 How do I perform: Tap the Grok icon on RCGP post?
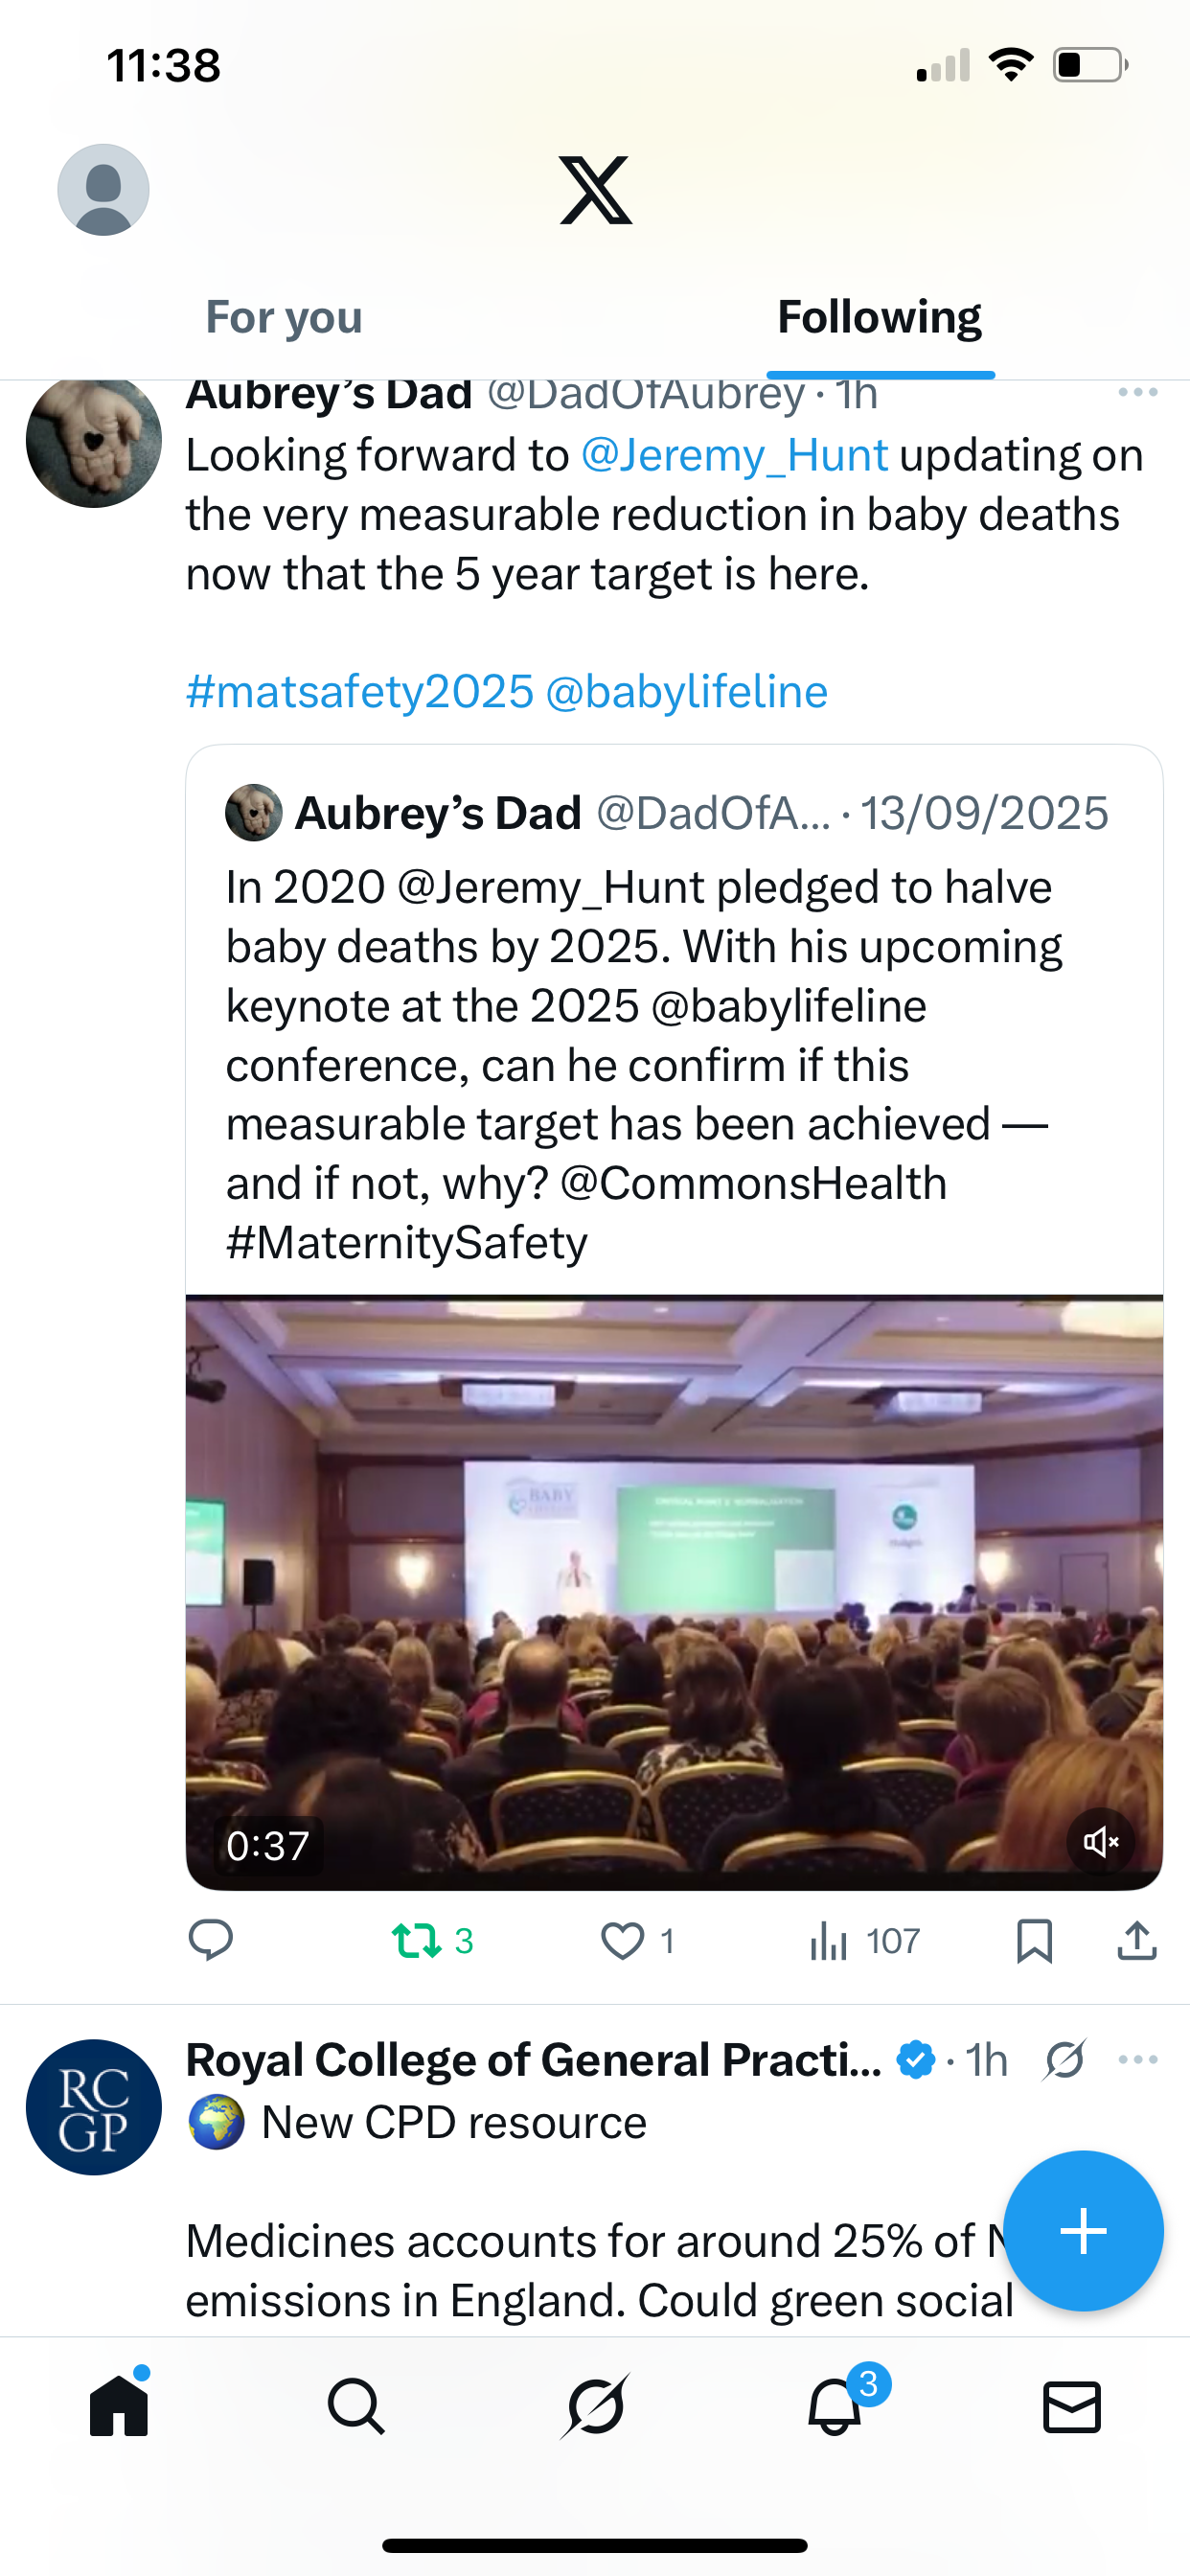click(1064, 2059)
